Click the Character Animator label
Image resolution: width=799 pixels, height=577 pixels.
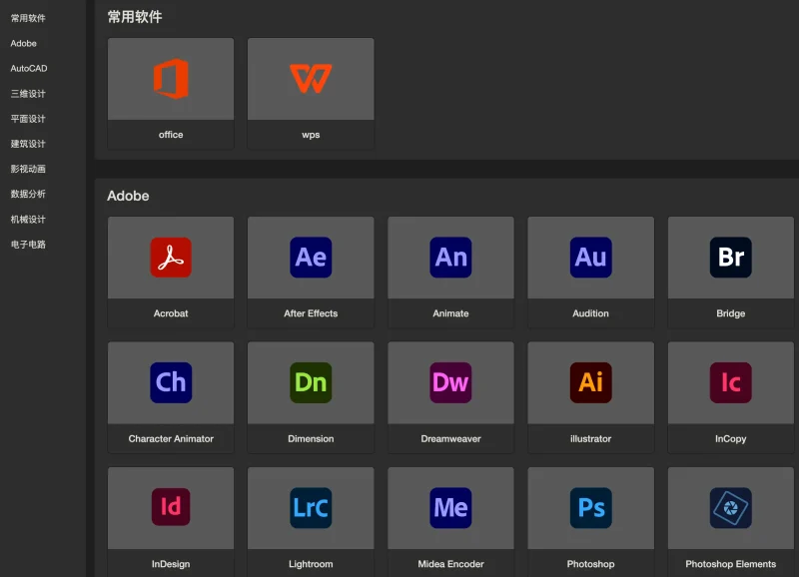[171, 438]
